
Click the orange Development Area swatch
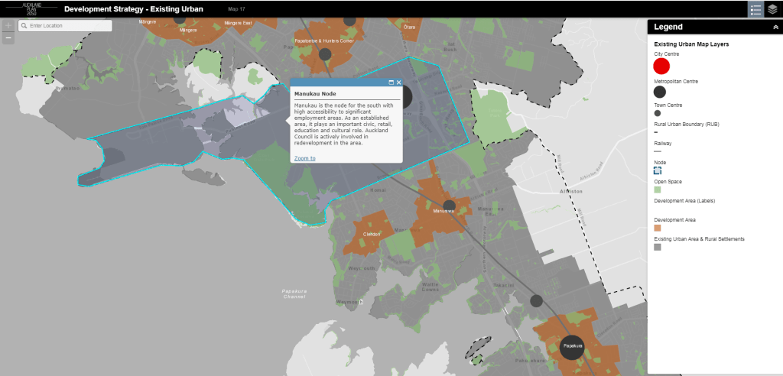pyautogui.click(x=658, y=228)
